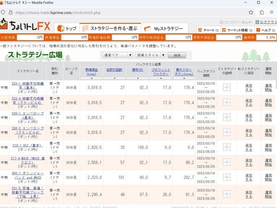The width and height of the screenshot is (277, 208).
Task: Open strategy 408-7 ボリンジャーバンド and MACD link
Action: coord(28,175)
